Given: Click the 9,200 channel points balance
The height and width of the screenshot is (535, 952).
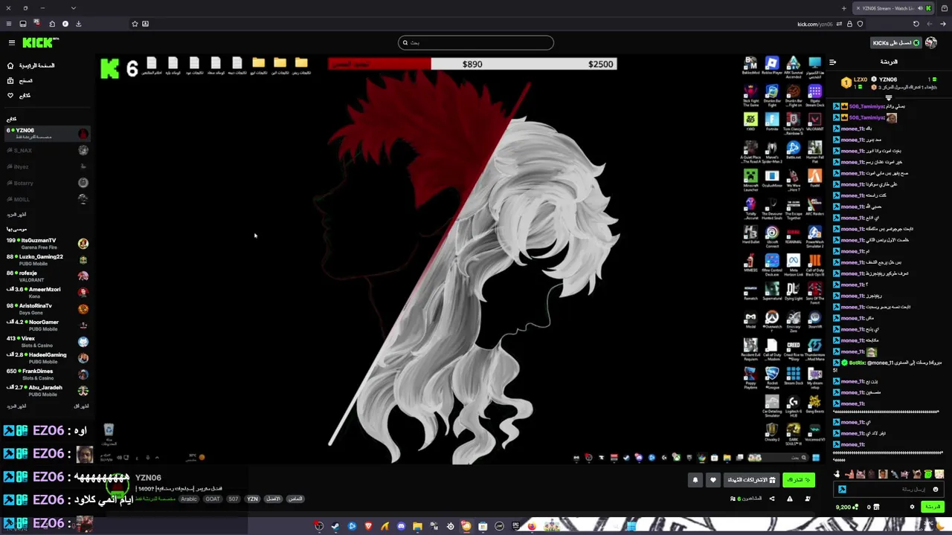Looking at the screenshot, I should [x=846, y=507].
